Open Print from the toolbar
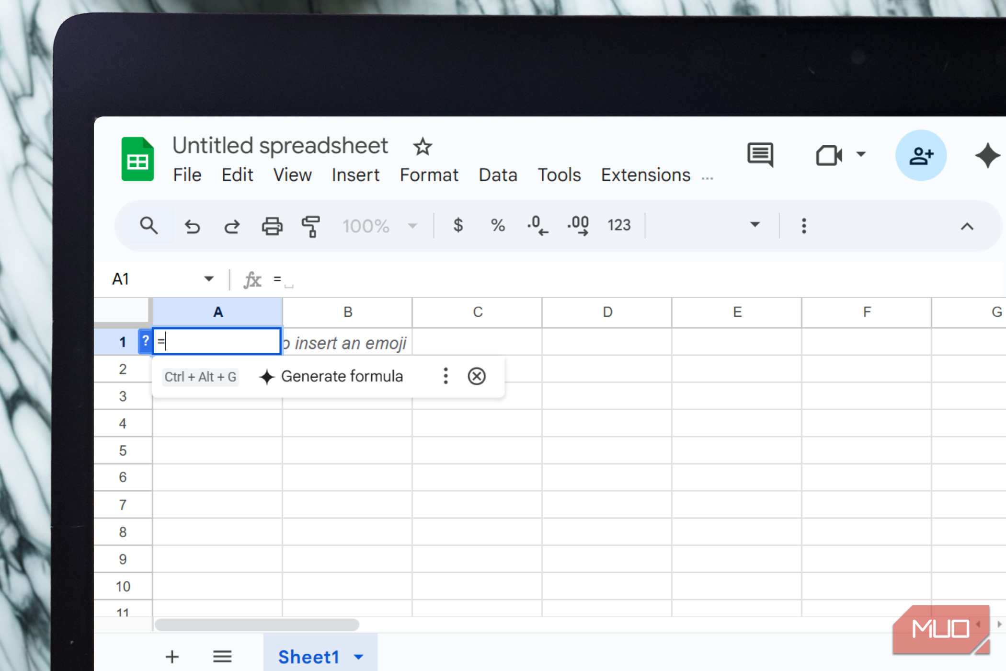Image resolution: width=1006 pixels, height=671 pixels. (x=272, y=226)
